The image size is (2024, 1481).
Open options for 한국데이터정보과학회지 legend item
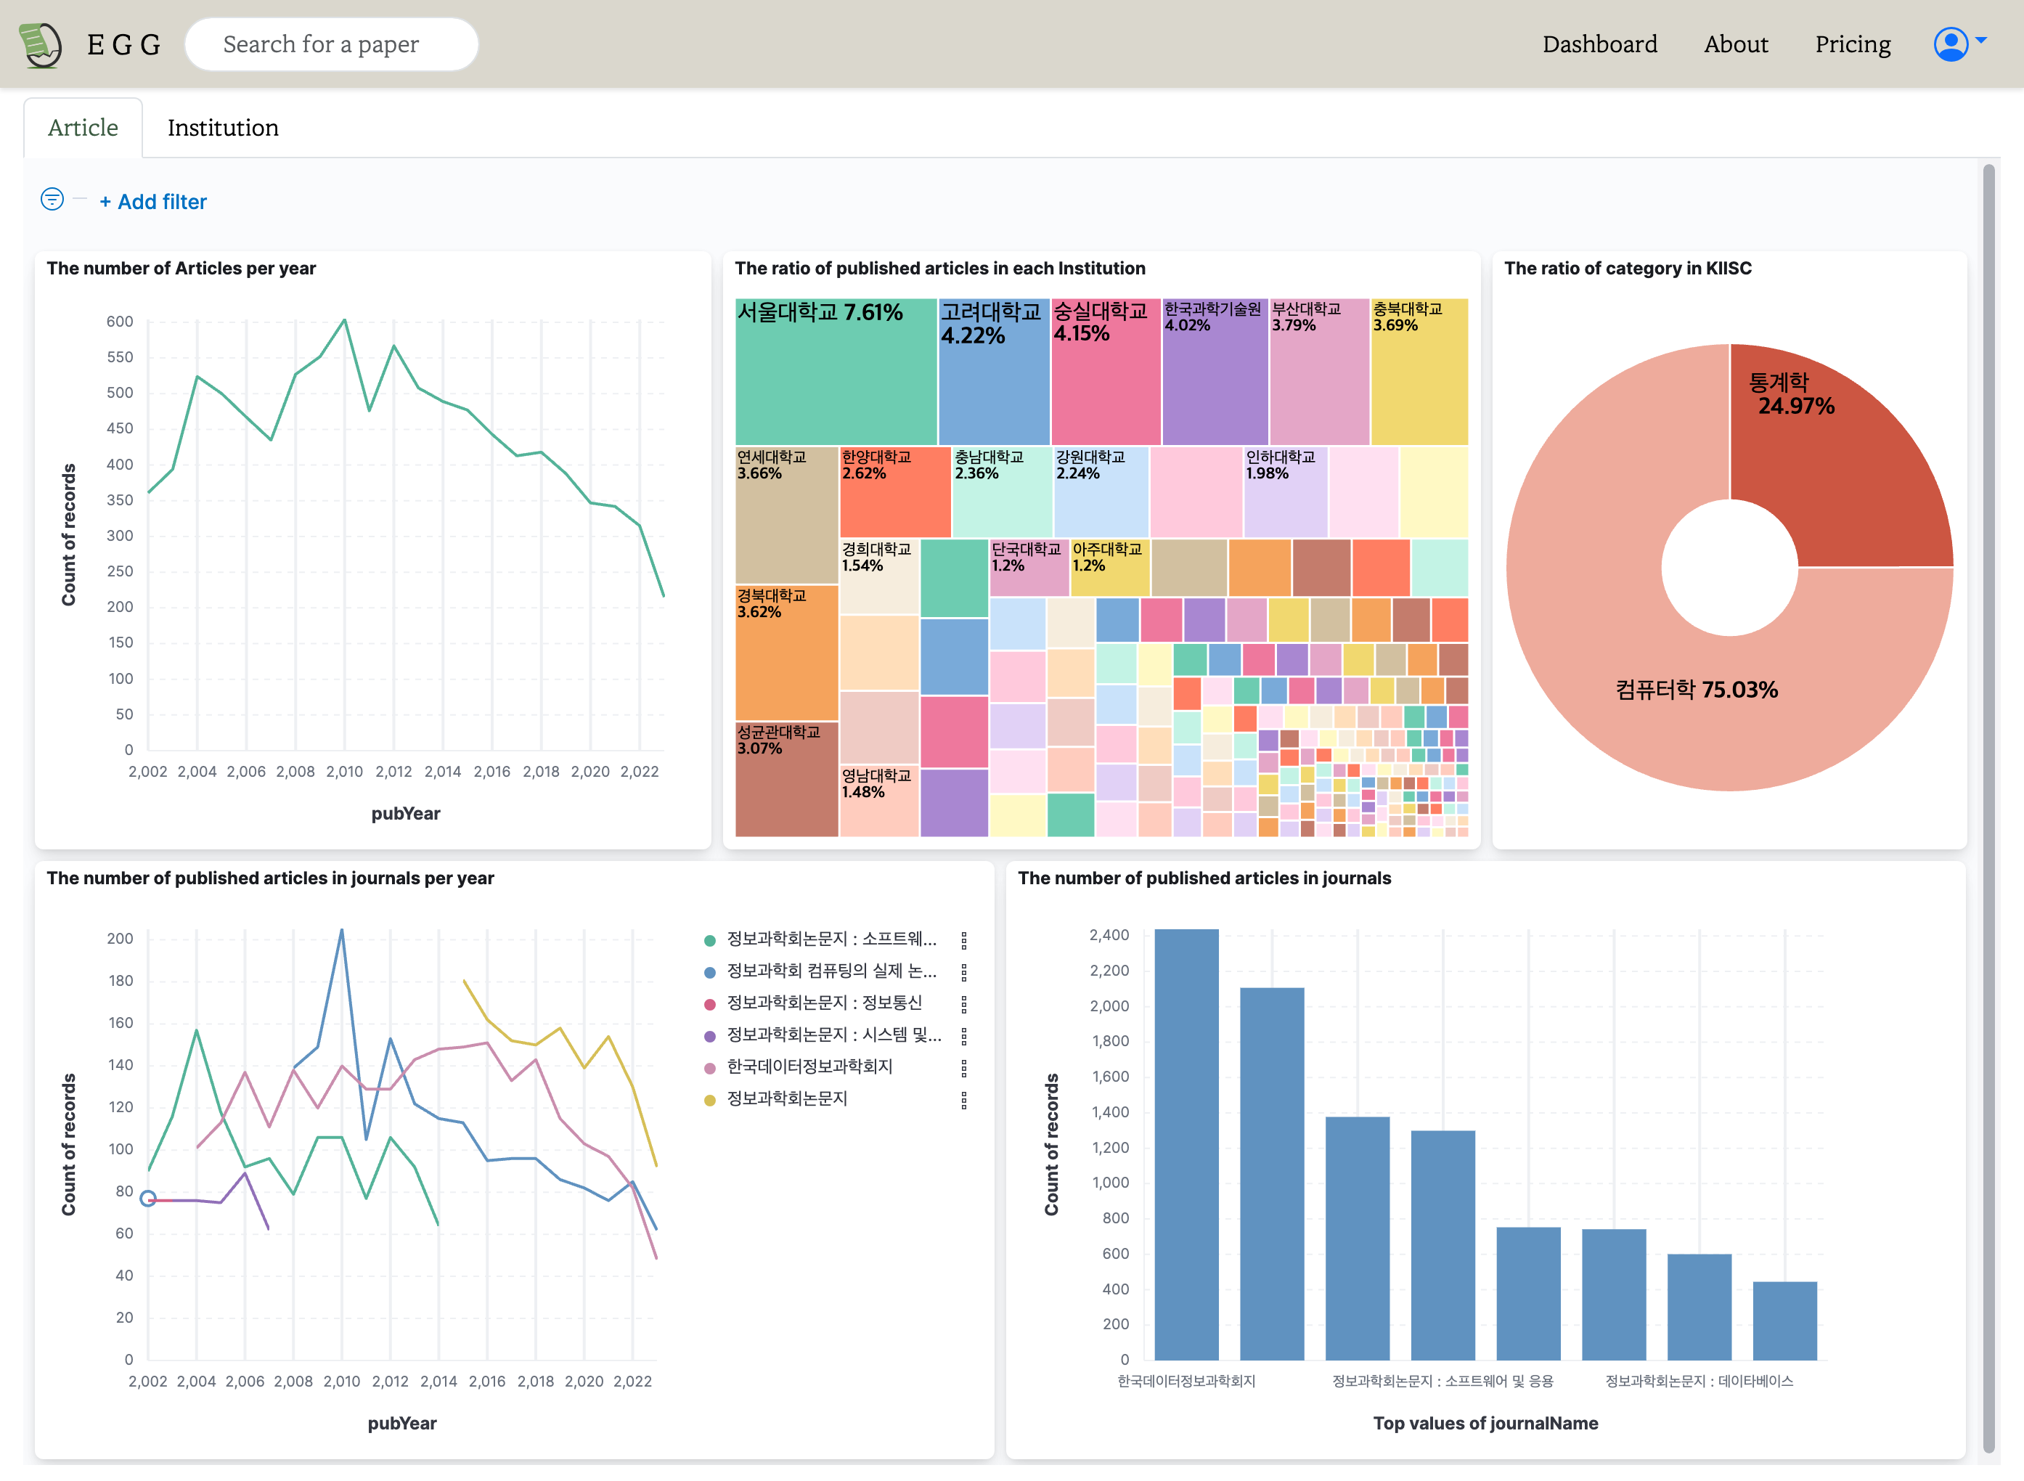click(963, 1068)
